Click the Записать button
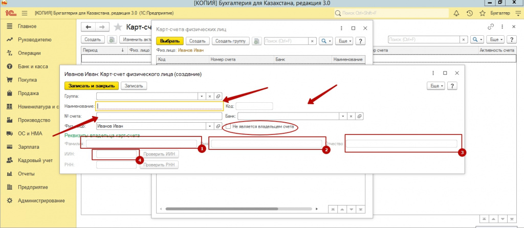Viewport: 524px width, 228px height. (134, 86)
